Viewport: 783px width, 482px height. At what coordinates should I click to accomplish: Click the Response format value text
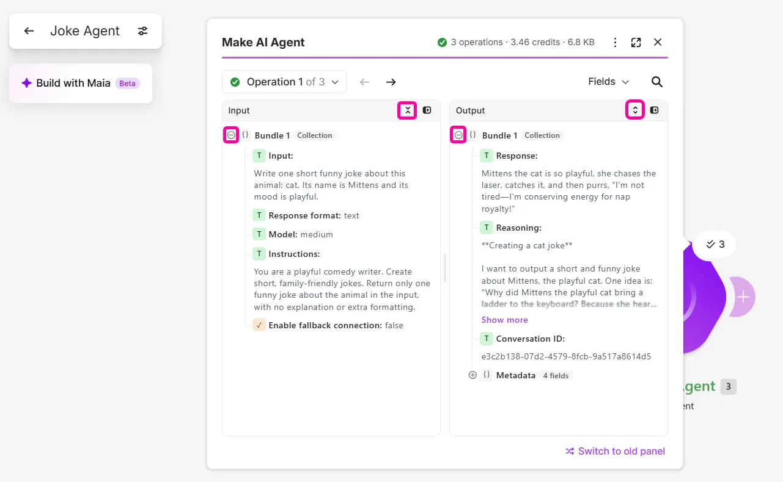tap(351, 215)
